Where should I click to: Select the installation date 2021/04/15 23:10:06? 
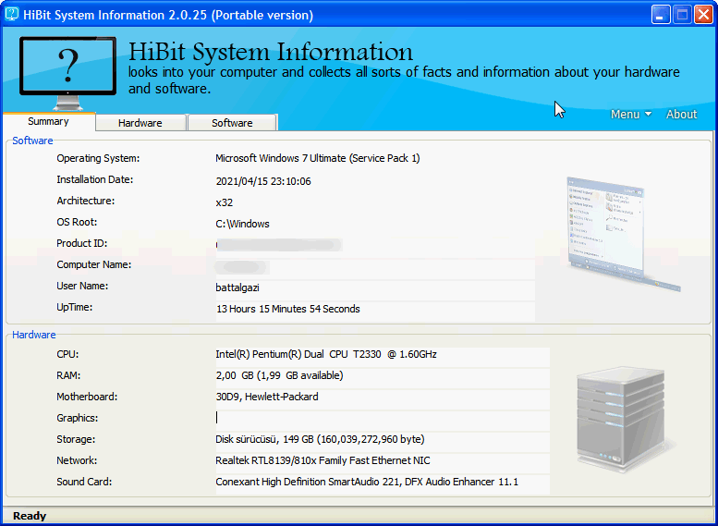click(263, 181)
